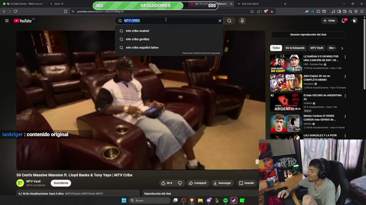This screenshot has width=366, height=205.
Task: Open thumbnail of 50 Cent rap video
Action: click(x=286, y=63)
